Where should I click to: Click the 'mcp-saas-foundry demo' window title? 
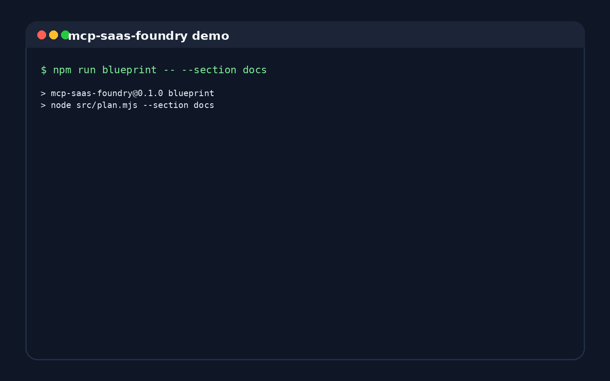(149, 36)
